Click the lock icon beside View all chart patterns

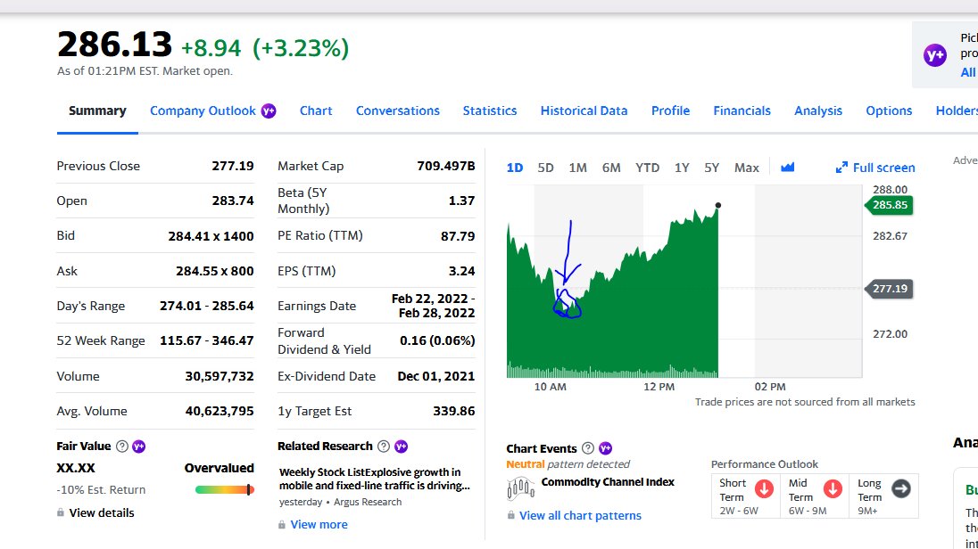point(510,515)
